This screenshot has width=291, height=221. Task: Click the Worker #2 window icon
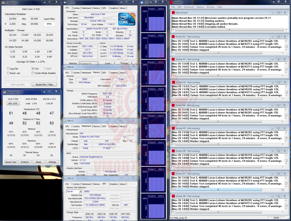(173, 59)
